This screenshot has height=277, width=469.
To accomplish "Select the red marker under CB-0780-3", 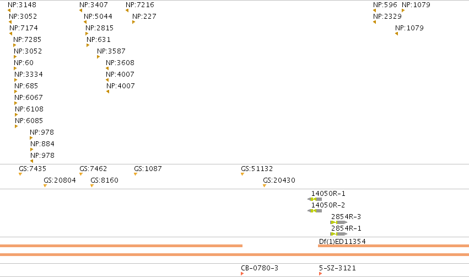I will [242, 274].
